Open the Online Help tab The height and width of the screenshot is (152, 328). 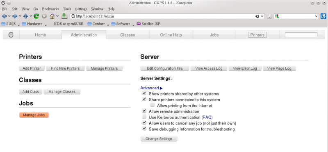coord(171,35)
